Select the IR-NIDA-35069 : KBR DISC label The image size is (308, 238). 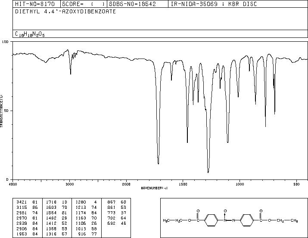click(x=214, y=4)
